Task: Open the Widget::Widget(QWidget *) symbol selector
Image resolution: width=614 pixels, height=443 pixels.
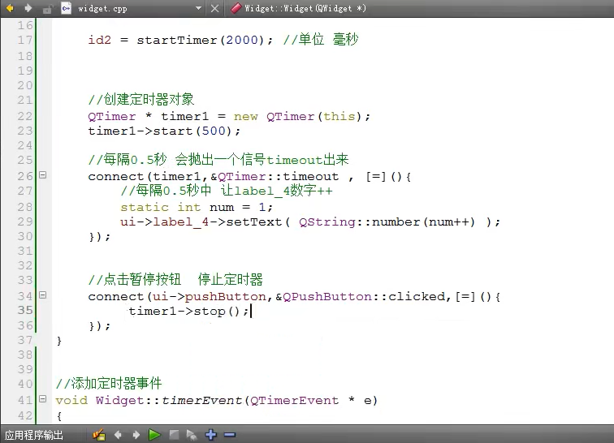Action: click(305, 8)
